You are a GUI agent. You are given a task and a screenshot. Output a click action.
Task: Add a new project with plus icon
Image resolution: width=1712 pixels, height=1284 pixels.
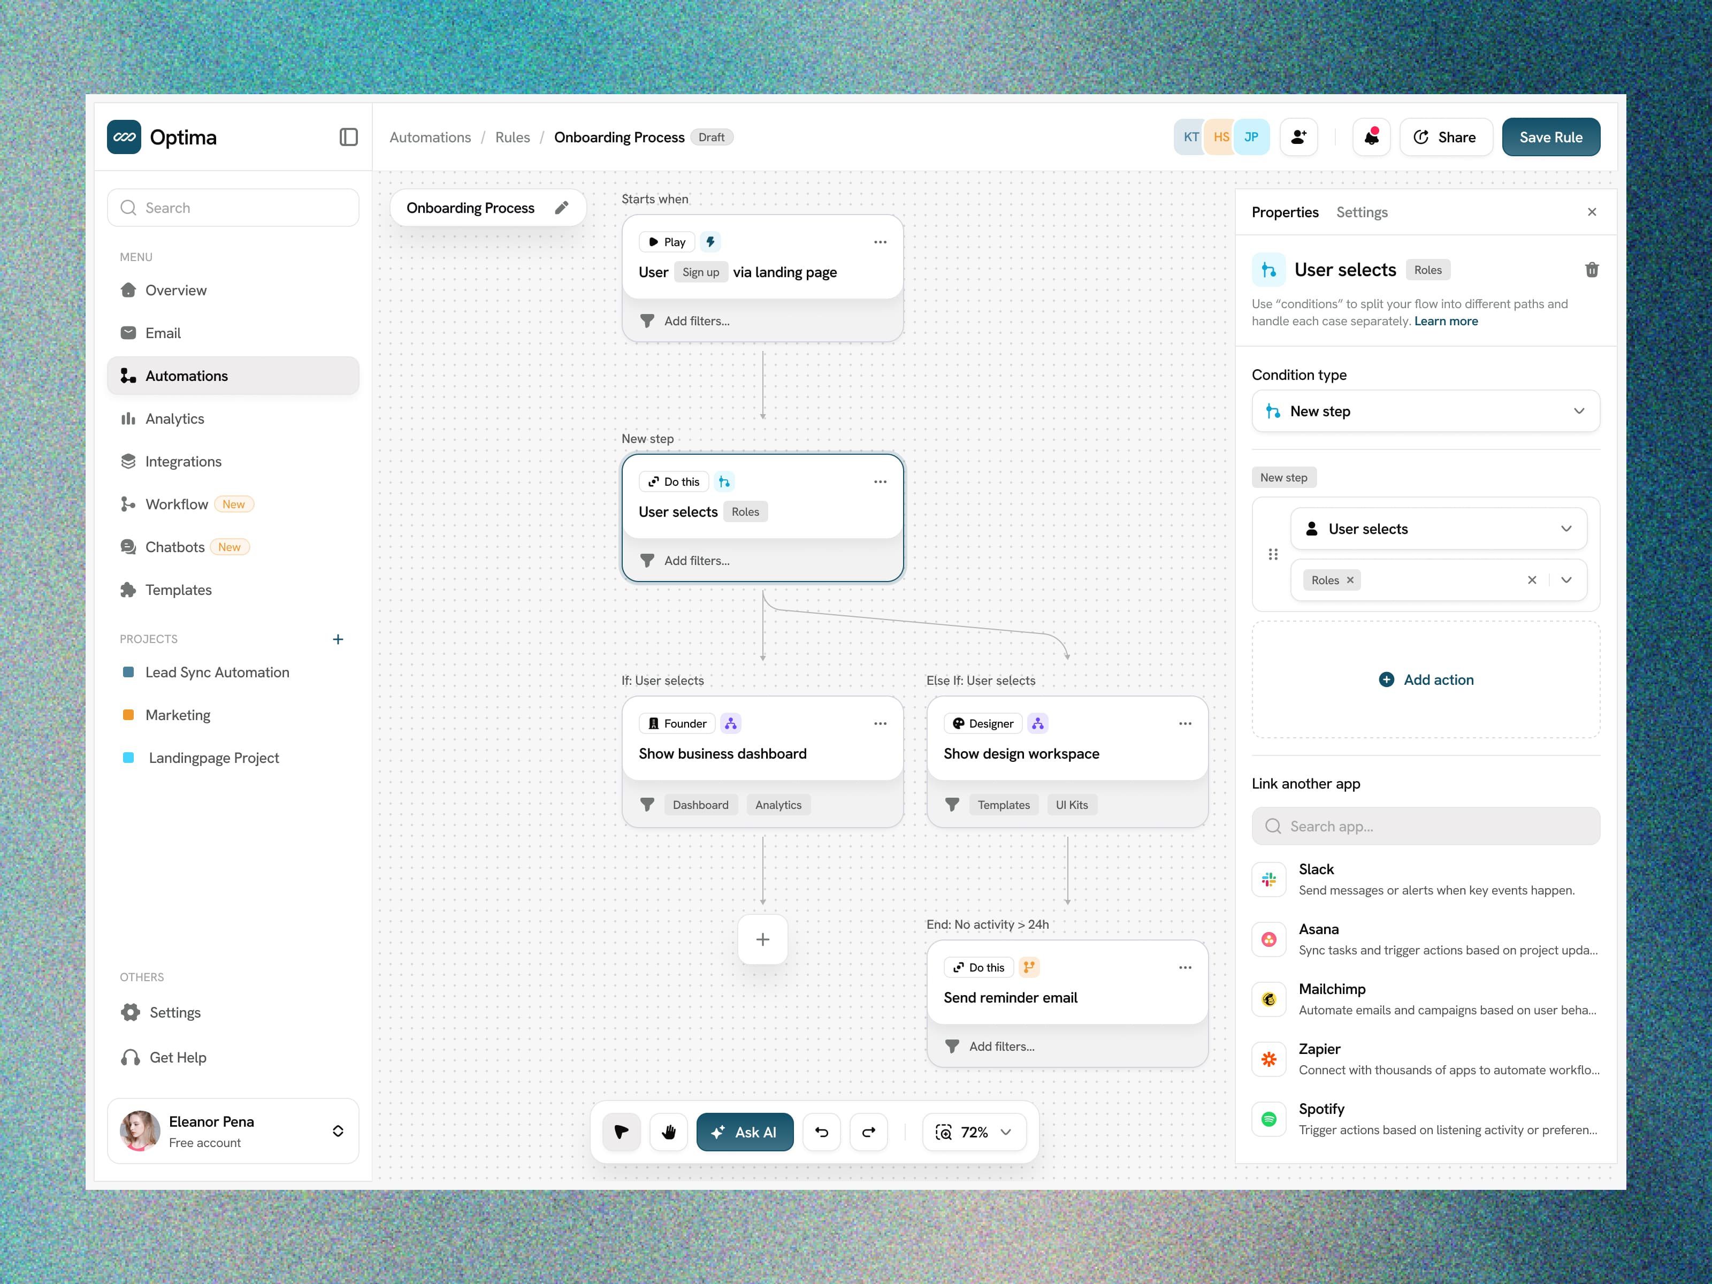[338, 638]
